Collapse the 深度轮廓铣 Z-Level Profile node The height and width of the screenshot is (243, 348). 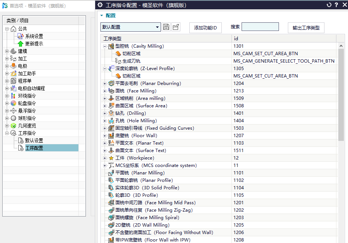105,69
